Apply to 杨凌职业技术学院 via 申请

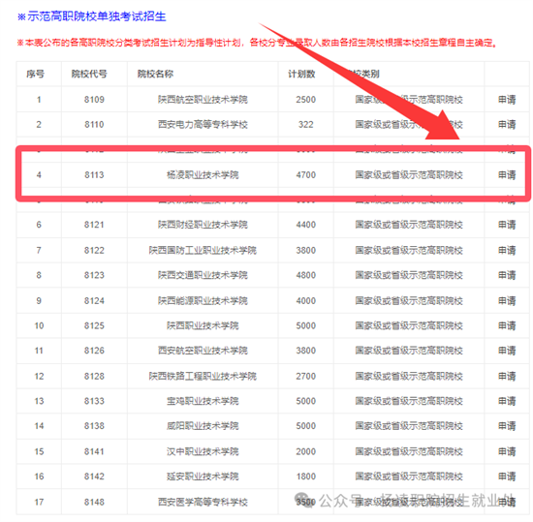click(x=507, y=175)
